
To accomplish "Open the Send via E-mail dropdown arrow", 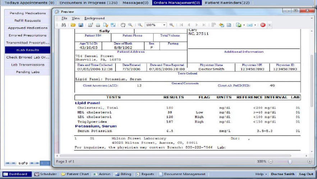I will click(x=255, y=25).
